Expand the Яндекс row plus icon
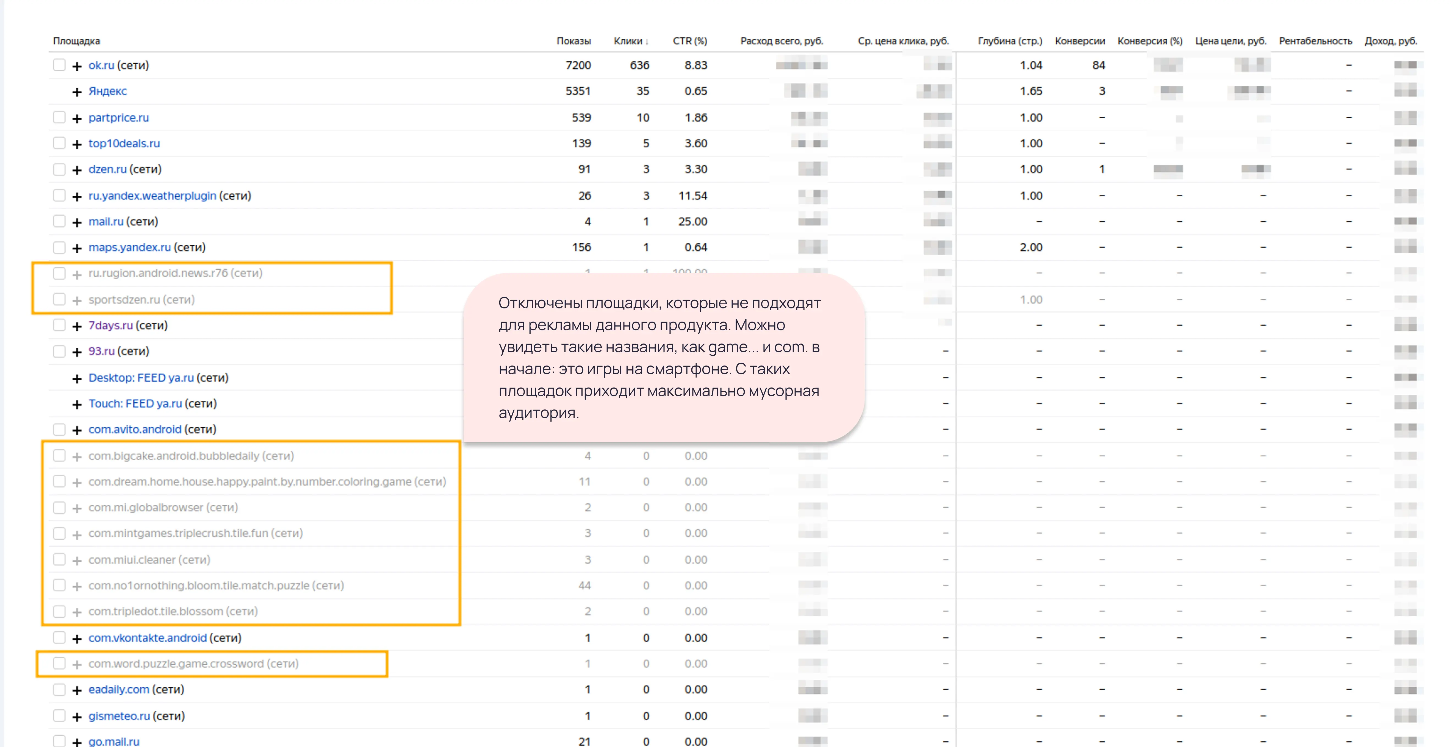Viewport: 1452px width, 747px height. click(77, 92)
